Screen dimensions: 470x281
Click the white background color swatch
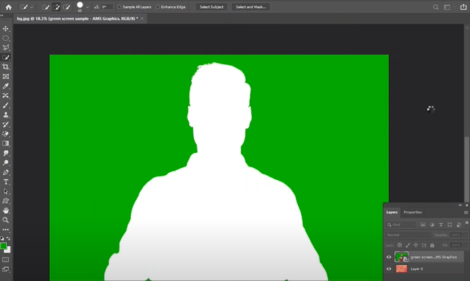click(x=8, y=250)
